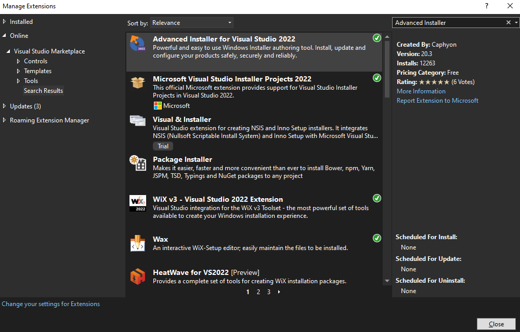This screenshot has height=332, width=520.
Task: Click the Created By: Caphyon line
Action: coord(426,45)
